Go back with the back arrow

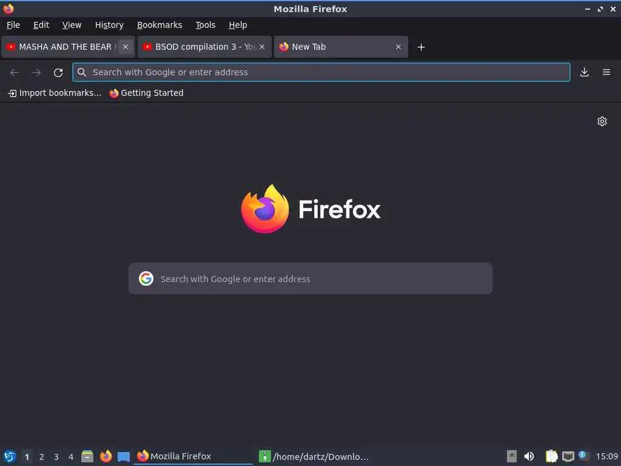point(15,72)
